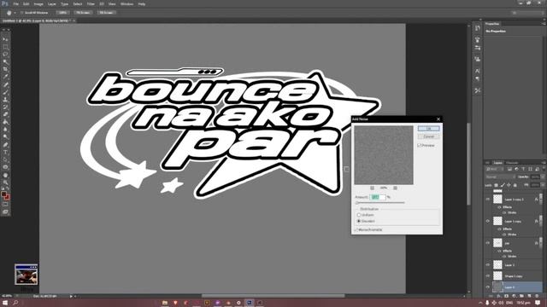Select the Brush tool
Viewport: 547px width, 307px height.
[x=5, y=92]
